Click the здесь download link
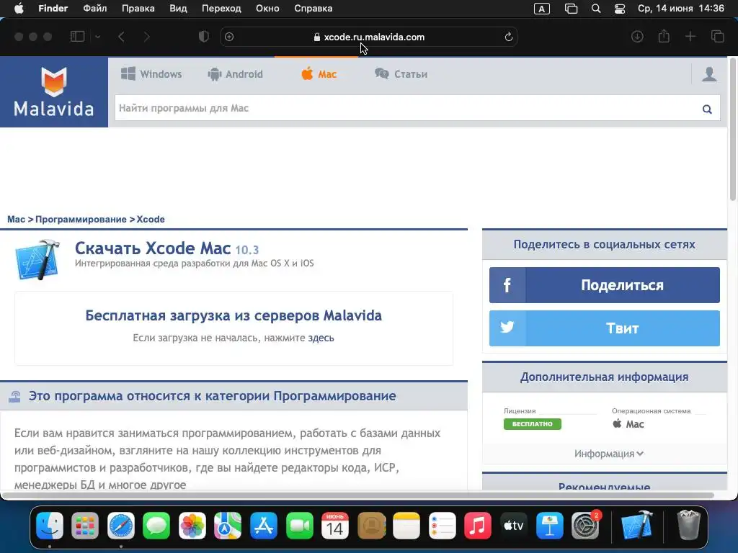The image size is (738, 553). point(321,338)
